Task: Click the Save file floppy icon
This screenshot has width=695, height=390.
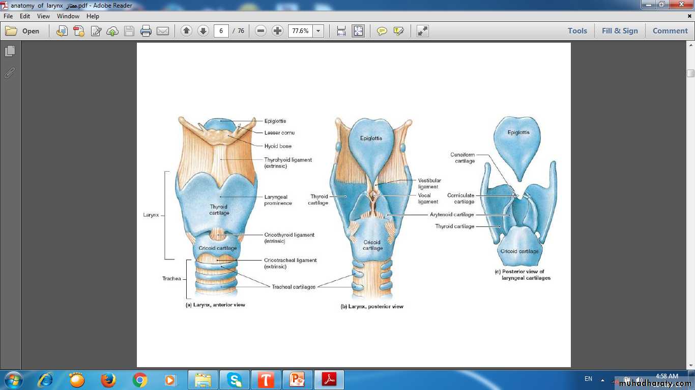Action: (129, 31)
